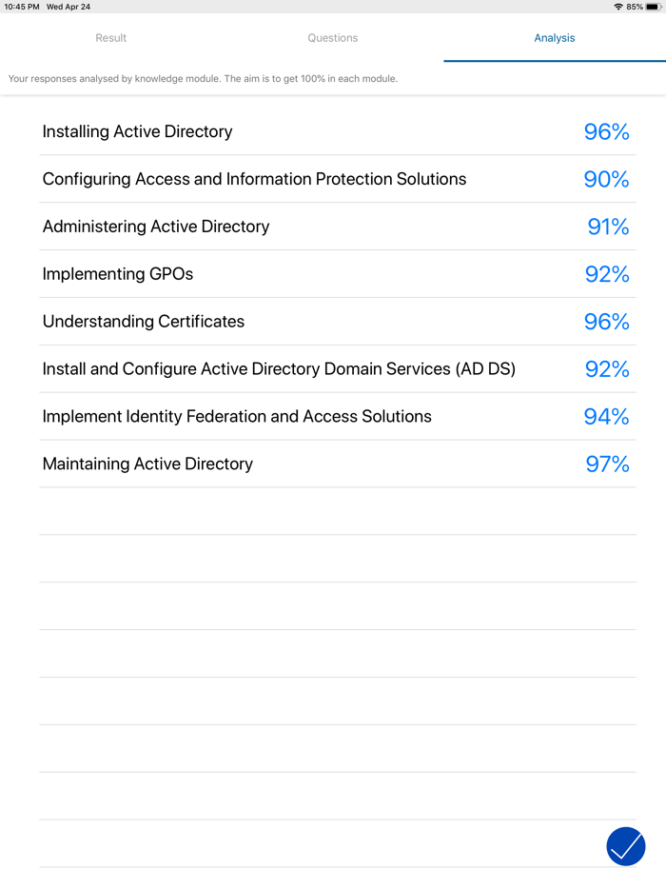This screenshot has height=889, width=666.
Task: Open the Administering Active Directory row
Action: coord(155,227)
